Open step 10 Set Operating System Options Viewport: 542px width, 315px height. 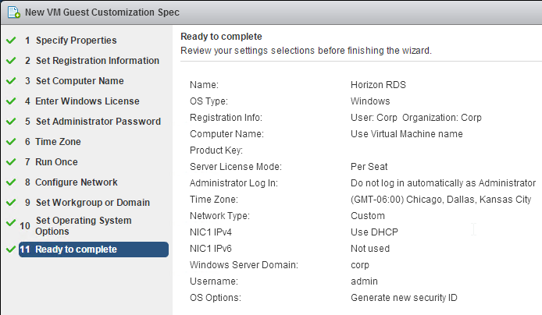coord(76,225)
